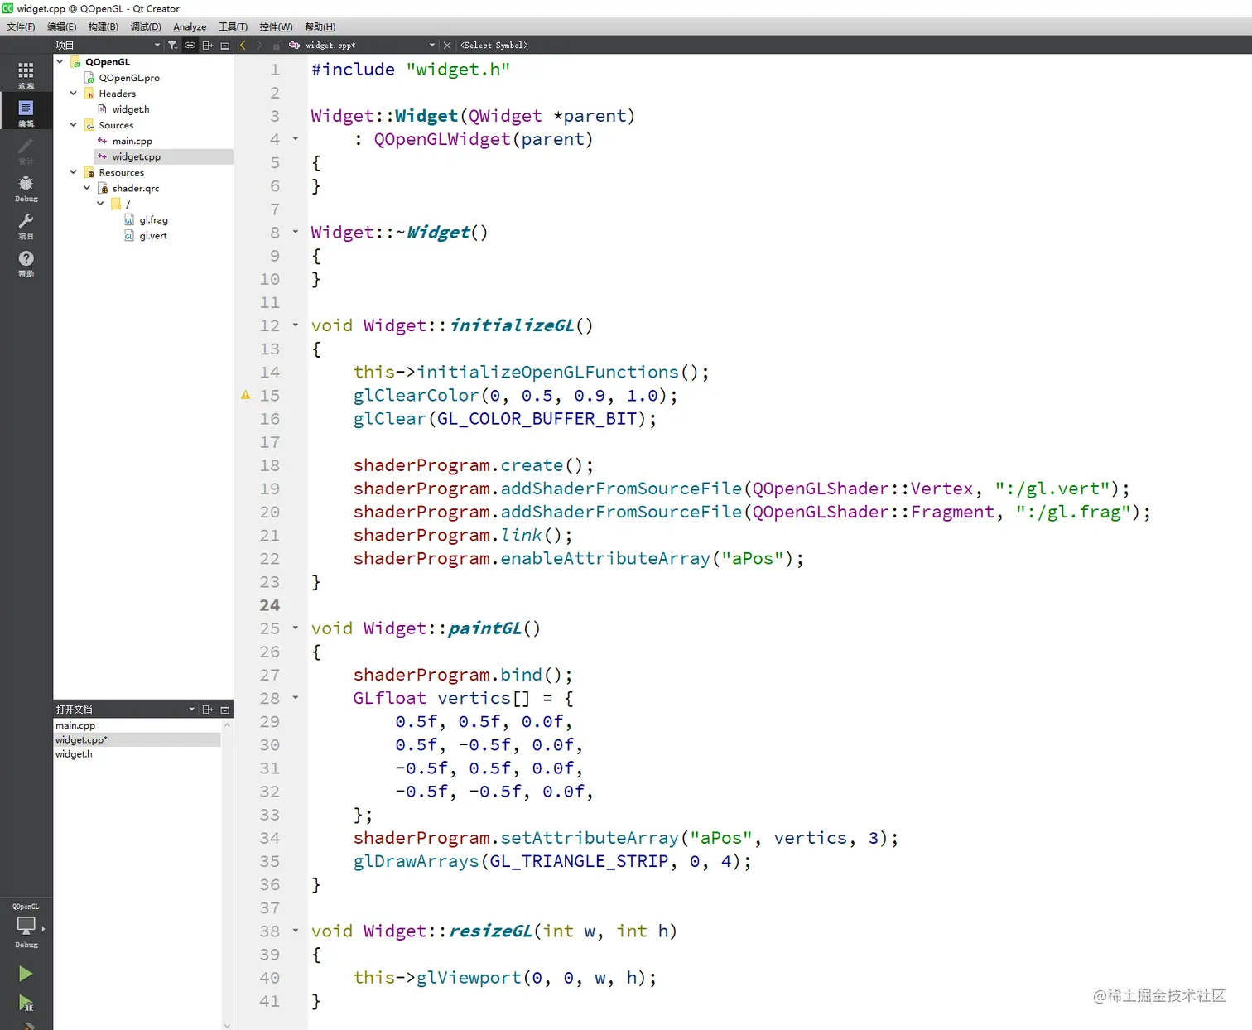Expand the kit selector arrow beside monitor
The width and height of the screenshot is (1252, 1030).
pyautogui.click(x=43, y=928)
